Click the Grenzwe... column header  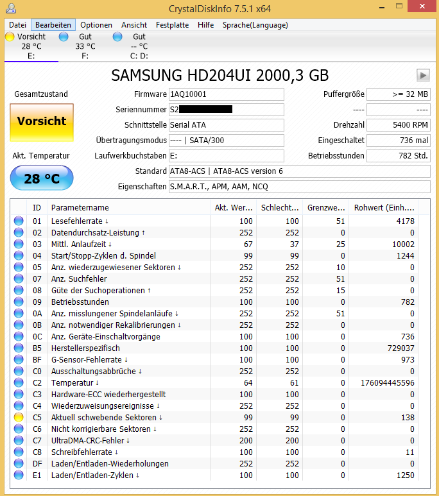325,207
